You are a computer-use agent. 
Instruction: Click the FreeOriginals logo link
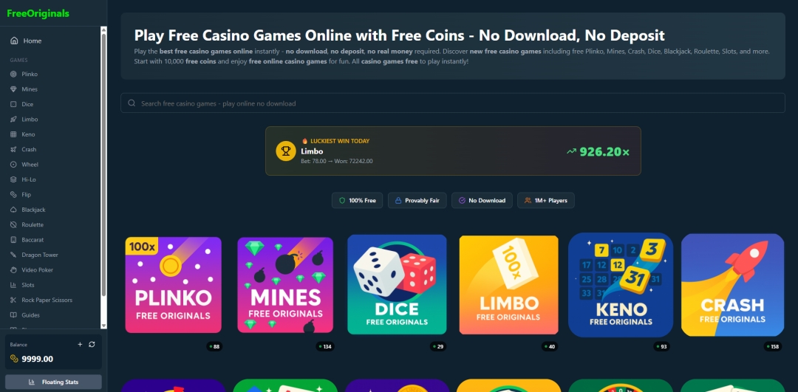tap(38, 14)
